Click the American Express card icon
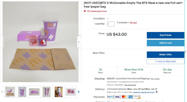The height and width of the screenshot is (102, 187). 130,97
